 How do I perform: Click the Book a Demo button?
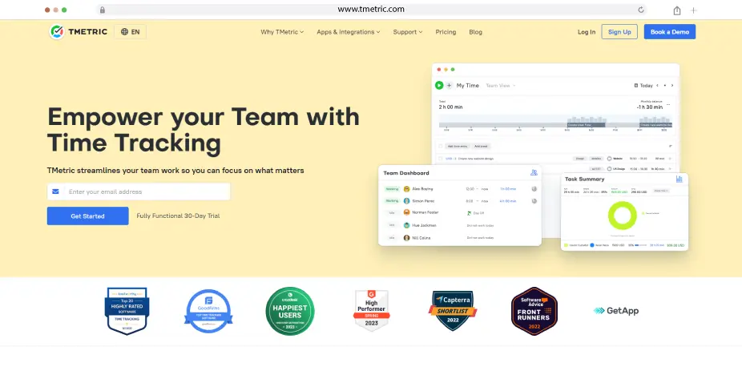tap(669, 32)
